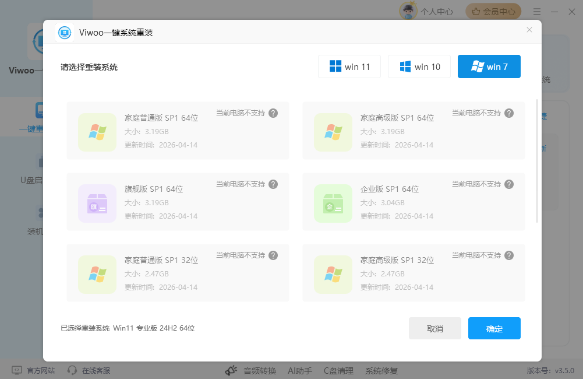Click the 大小: 3.04GB text
Screen dimensions: 583x379
coord(382,203)
